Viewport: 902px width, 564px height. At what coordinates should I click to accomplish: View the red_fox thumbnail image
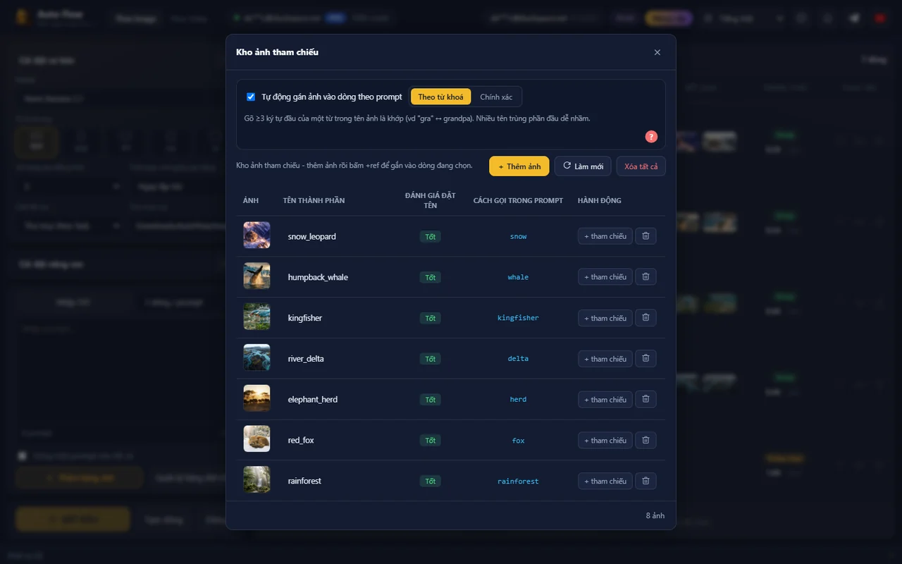click(257, 439)
